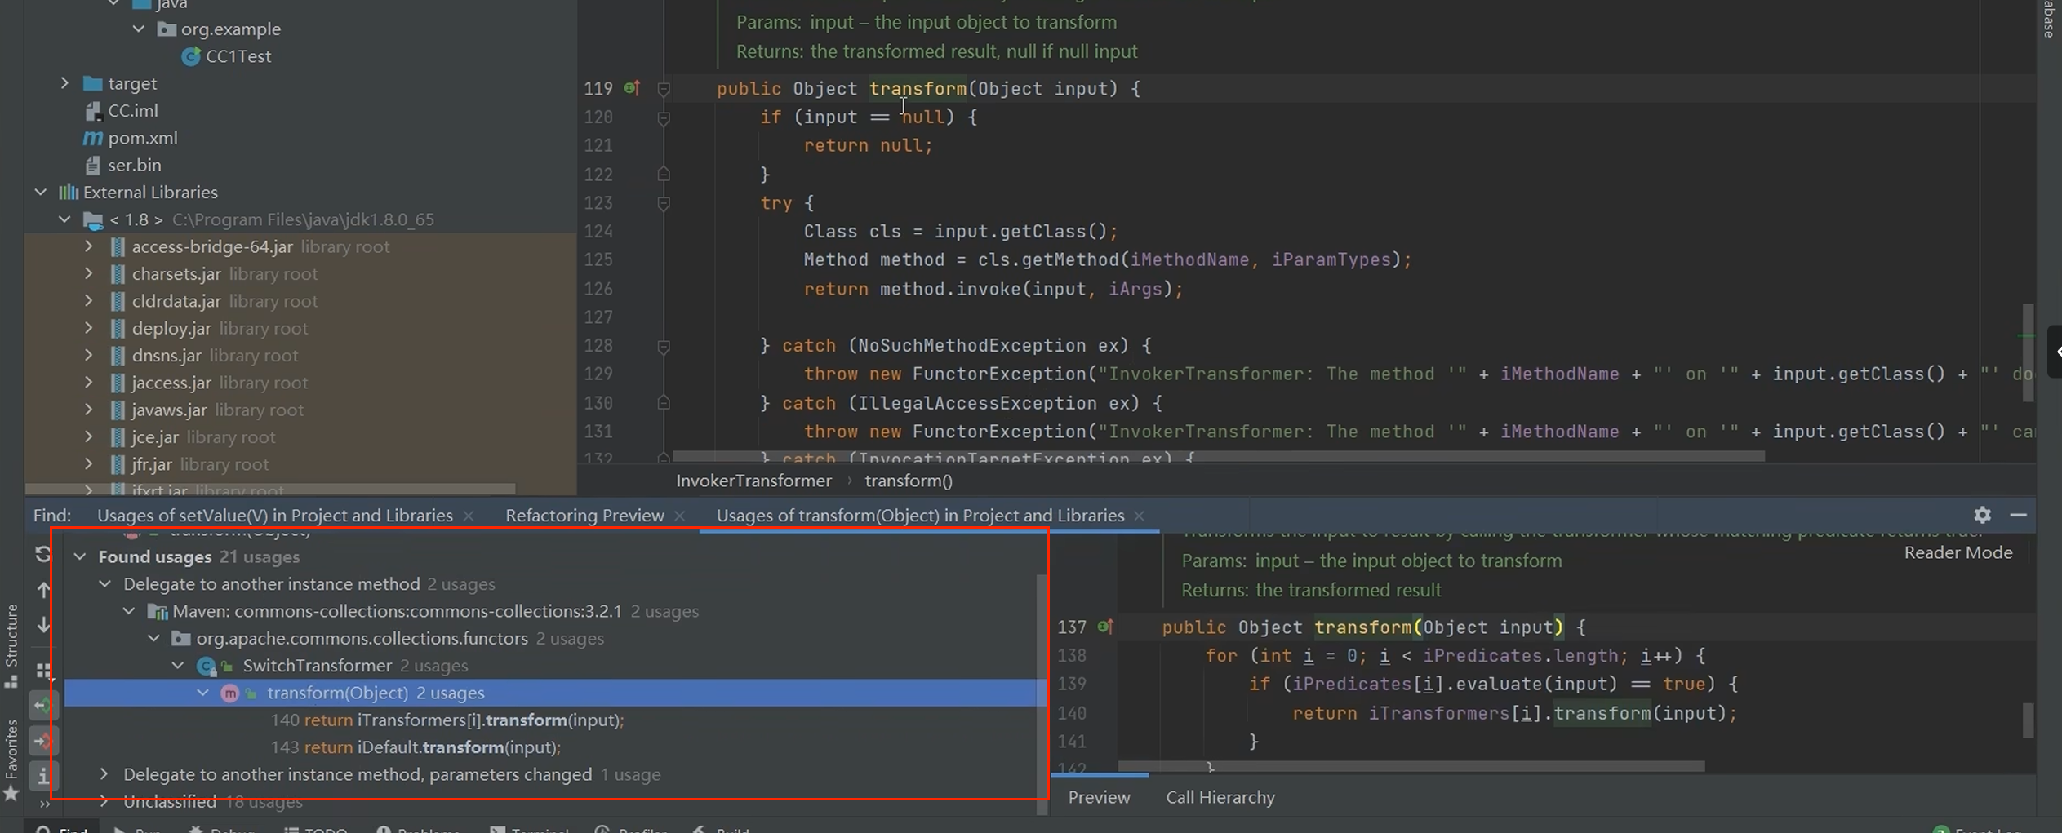Viewport: 2062px width, 833px height.
Task: Click the Rerun refresh icon in Find panel
Action: click(43, 555)
